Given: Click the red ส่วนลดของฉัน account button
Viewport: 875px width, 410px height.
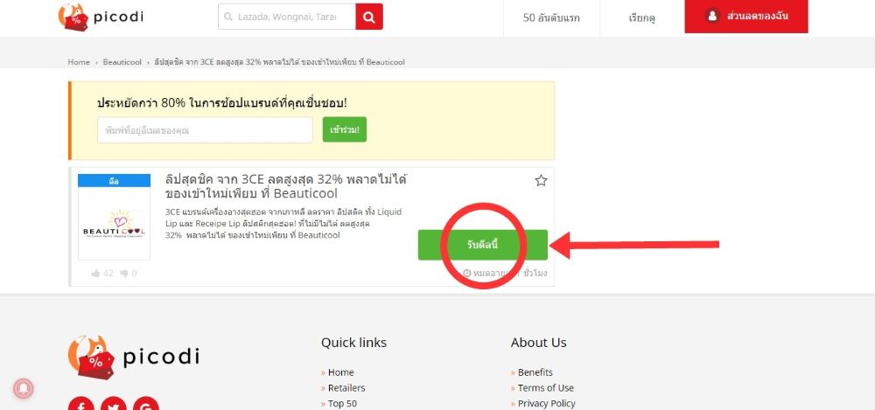Looking at the screenshot, I should click(x=746, y=17).
